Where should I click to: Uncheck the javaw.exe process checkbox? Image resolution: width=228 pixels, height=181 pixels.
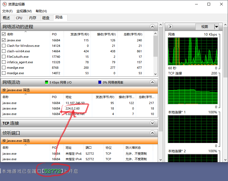(x=4, y=40)
